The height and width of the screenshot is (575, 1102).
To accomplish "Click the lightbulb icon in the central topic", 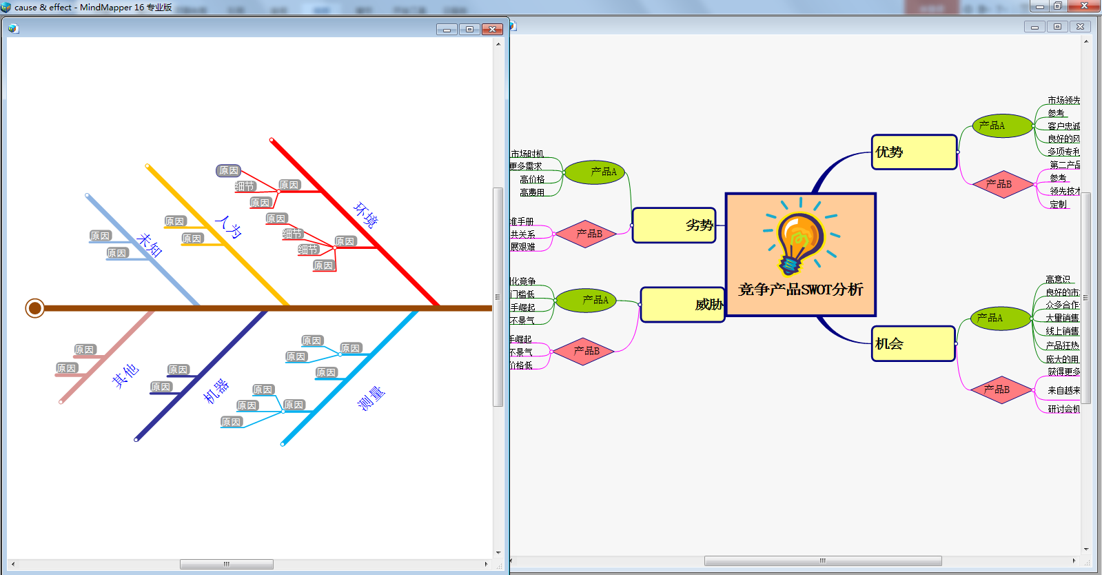I will 799,239.
